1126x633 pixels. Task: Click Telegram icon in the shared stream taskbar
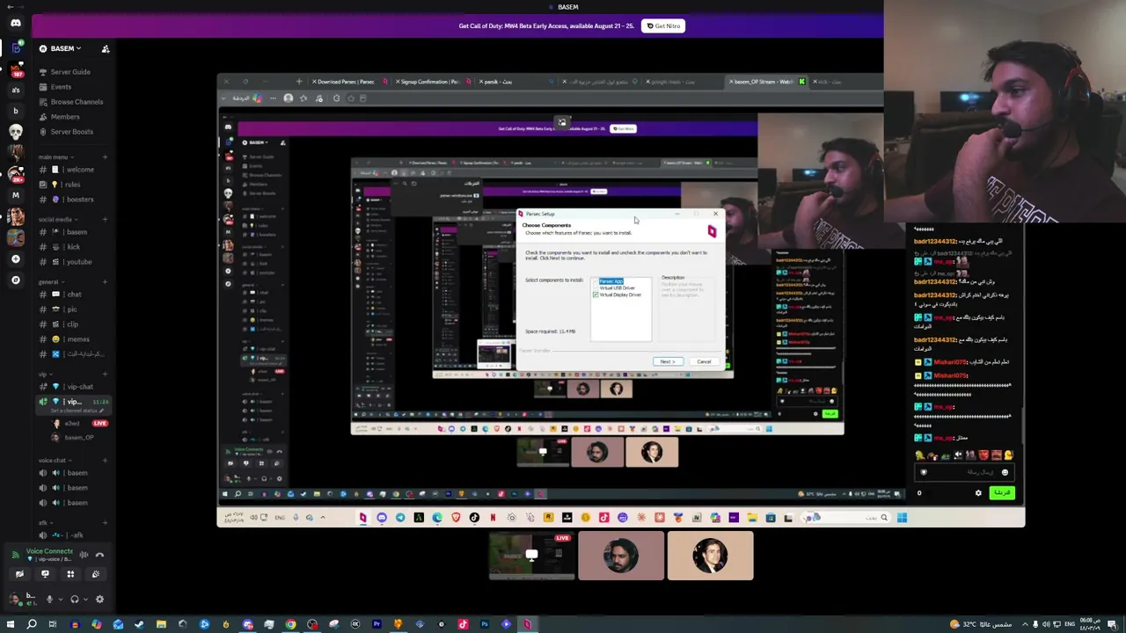click(x=400, y=518)
